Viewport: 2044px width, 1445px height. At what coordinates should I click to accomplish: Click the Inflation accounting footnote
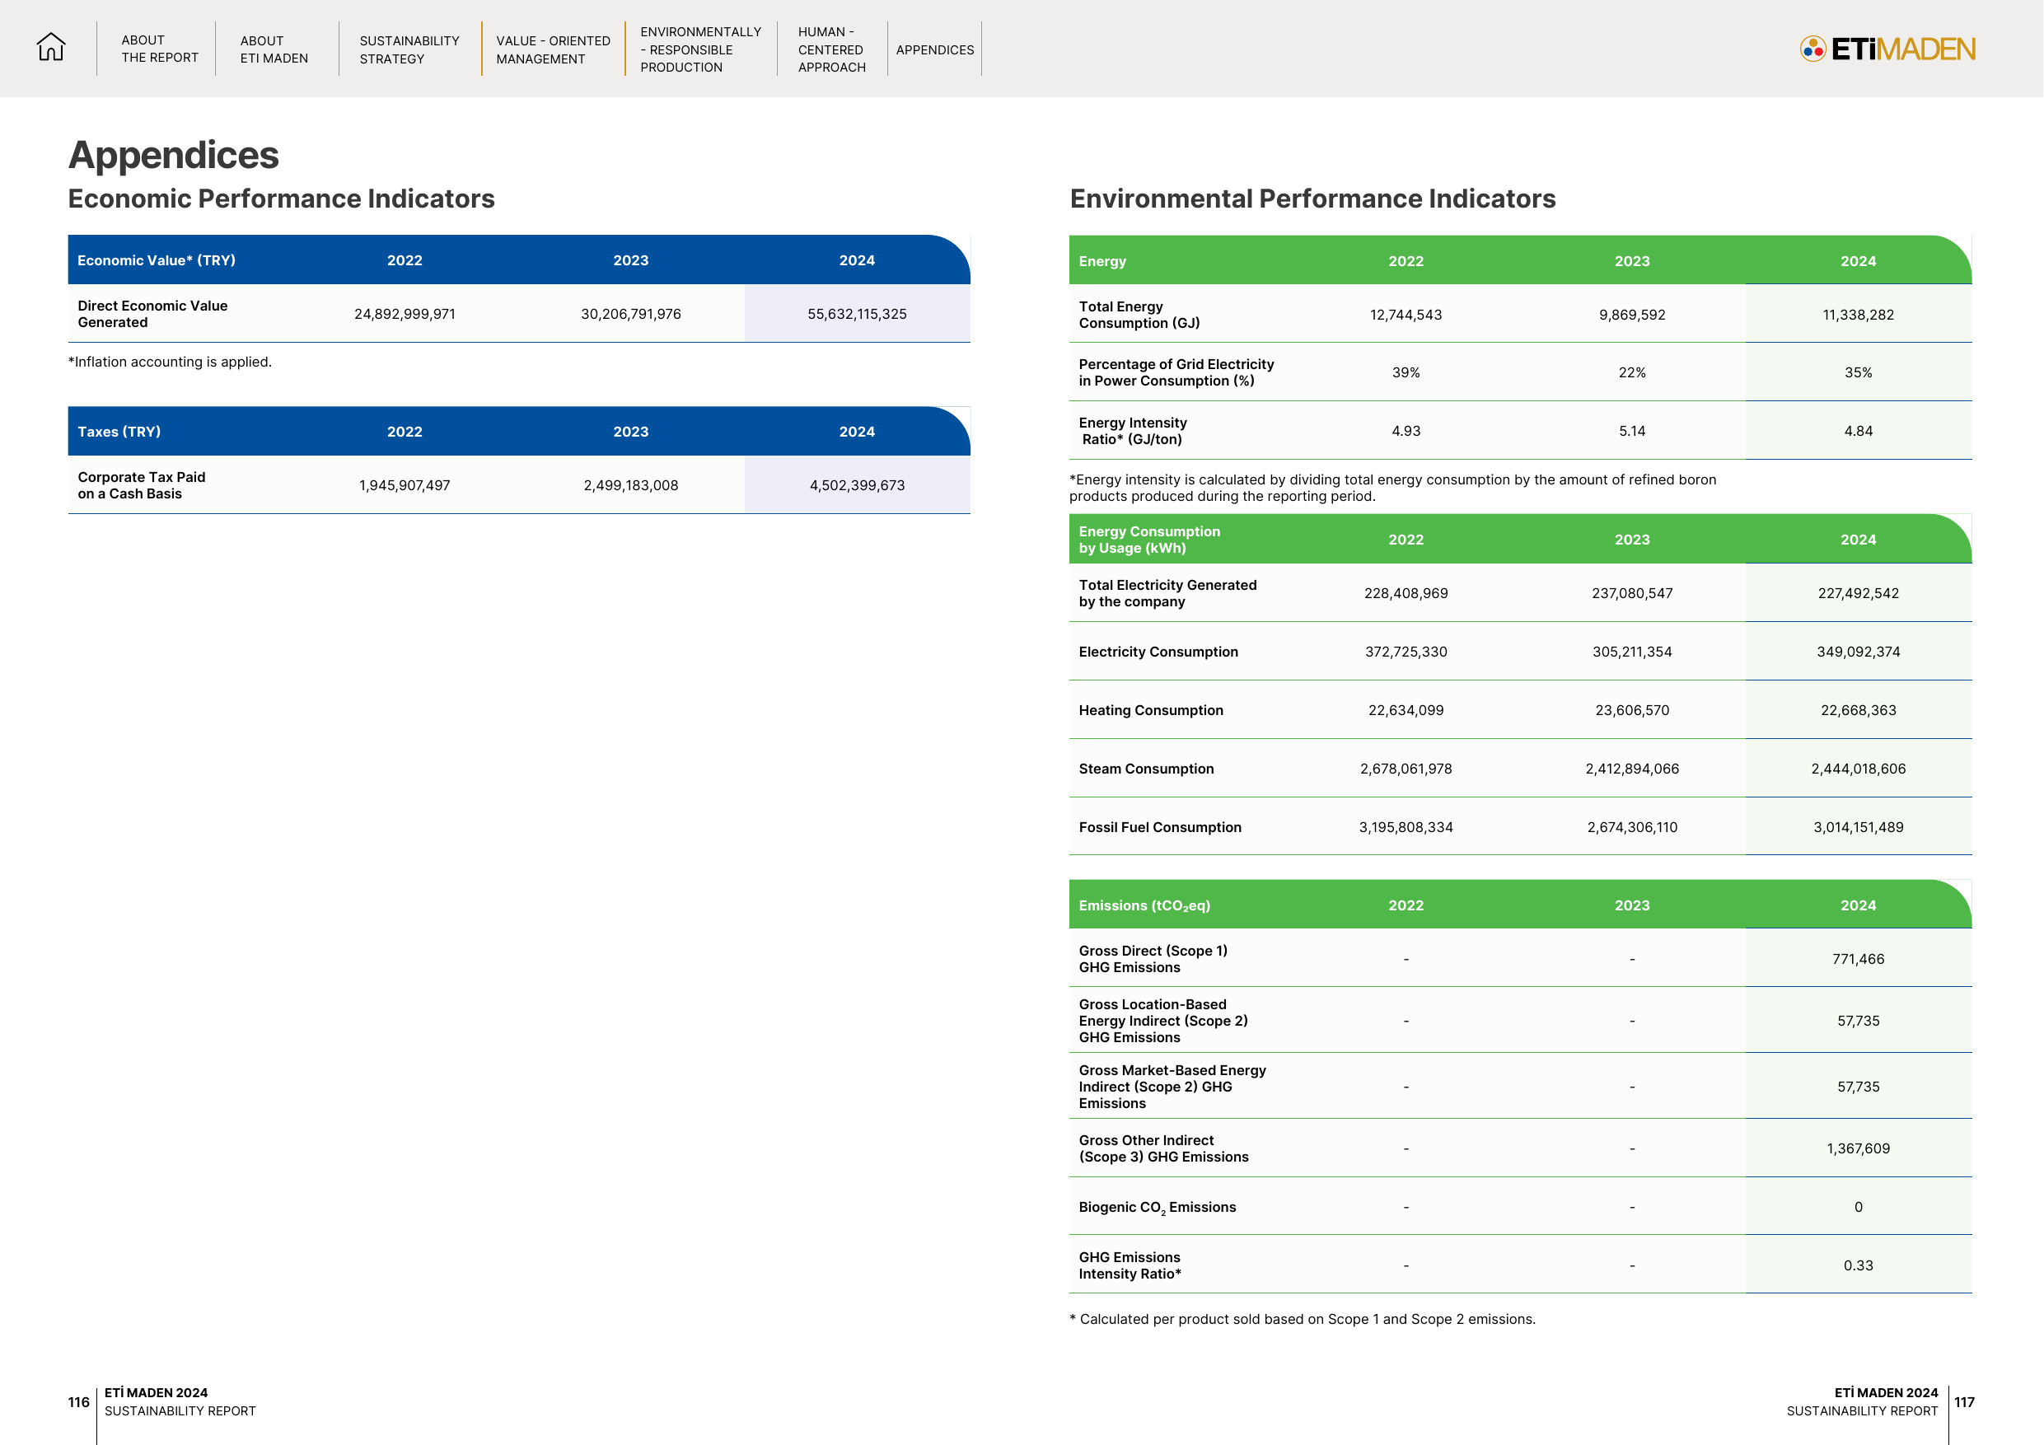point(170,362)
